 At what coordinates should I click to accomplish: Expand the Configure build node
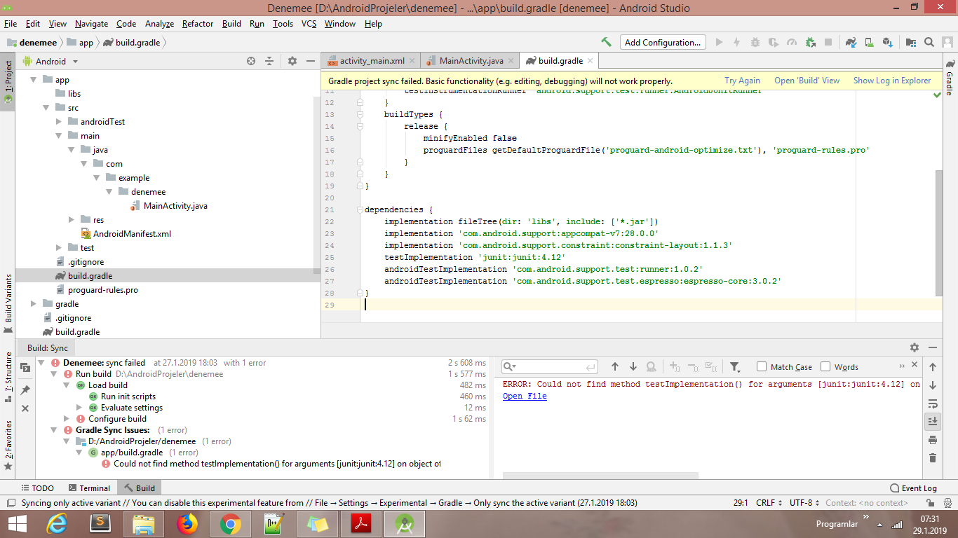coord(67,419)
